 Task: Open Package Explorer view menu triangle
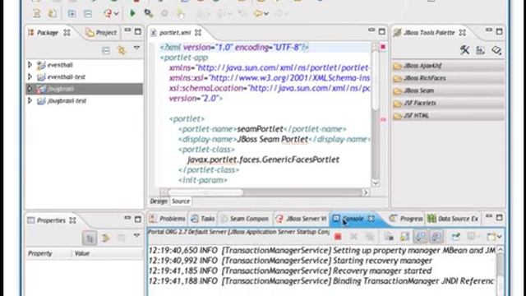136,48
